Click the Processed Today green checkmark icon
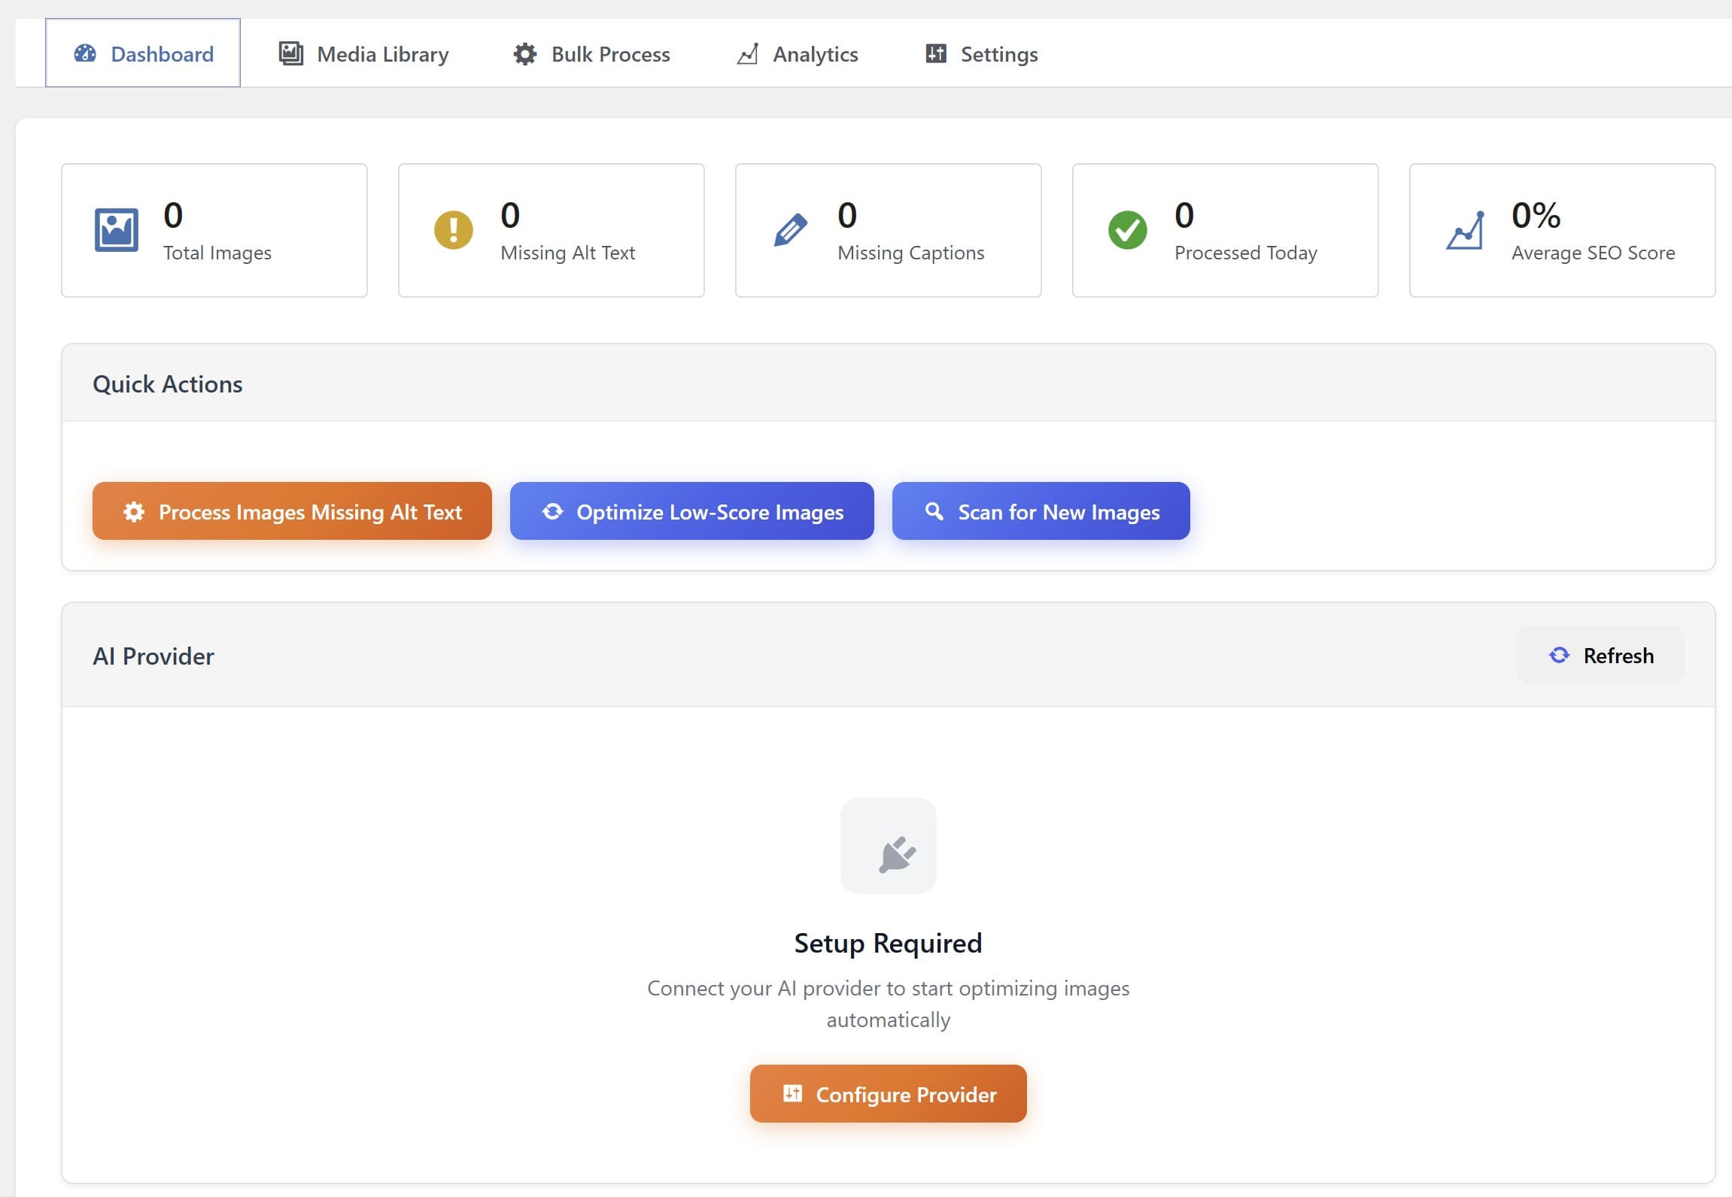The height and width of the screenshot is (1197, 1732). [1126, 230]
